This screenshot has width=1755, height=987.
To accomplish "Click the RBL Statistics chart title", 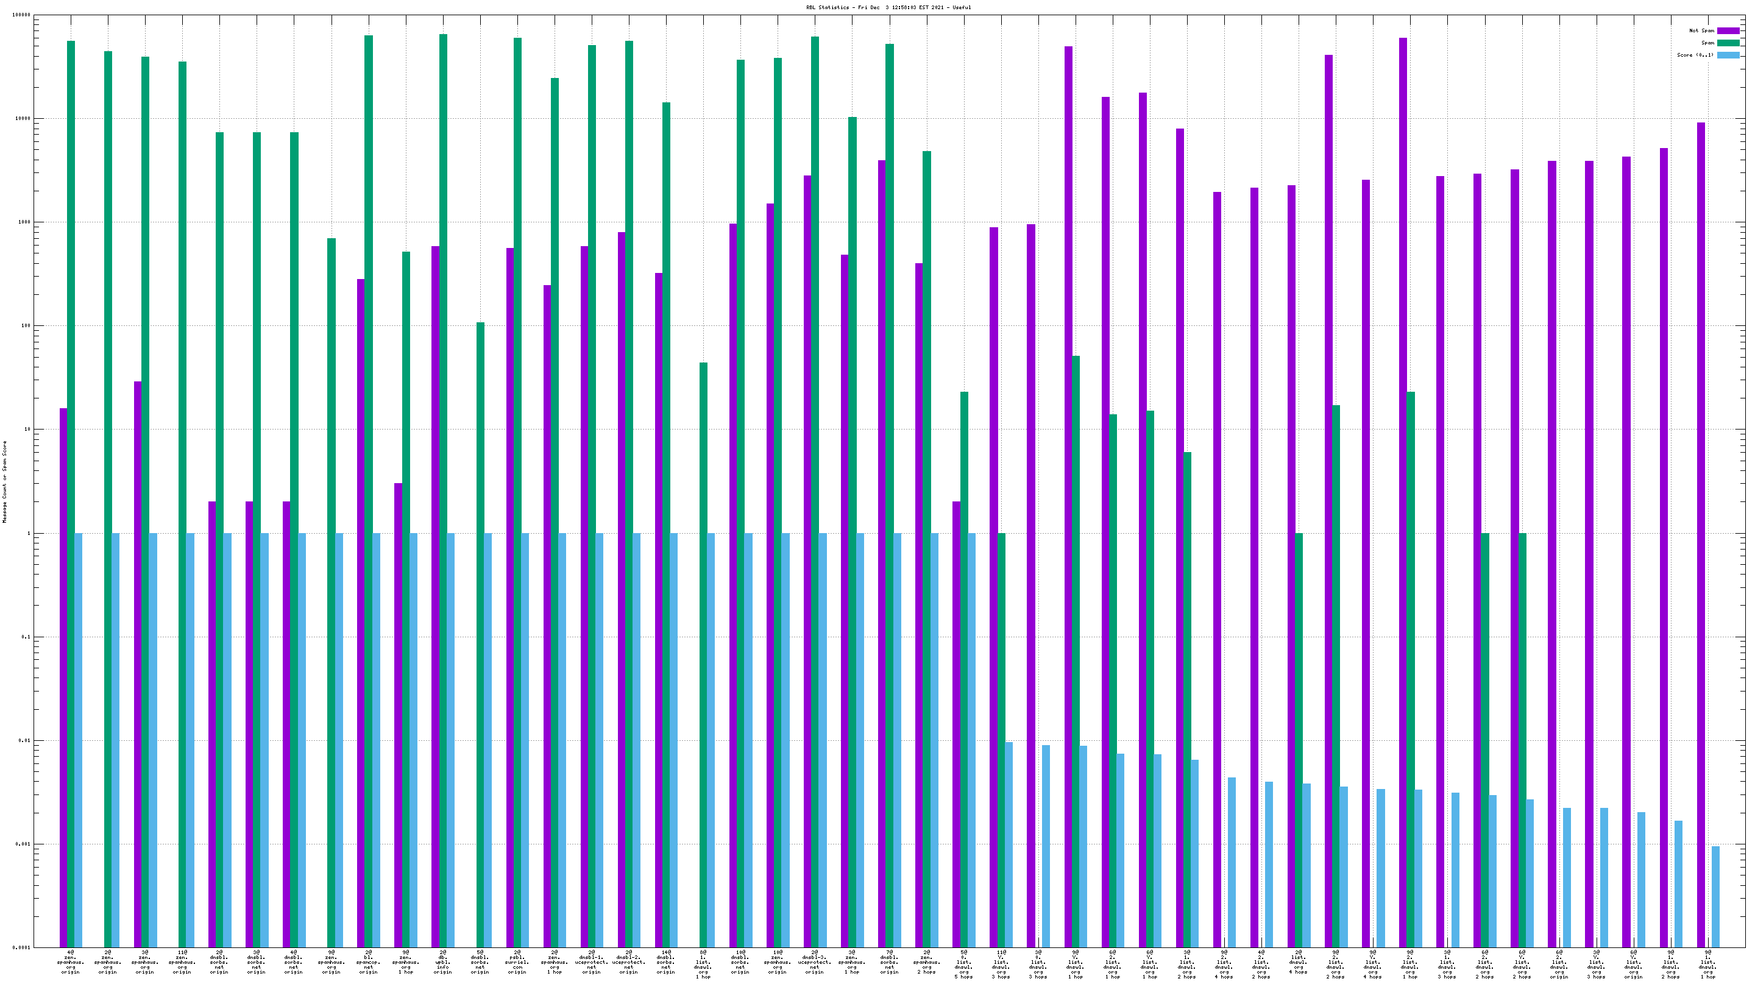I will 888,7.
